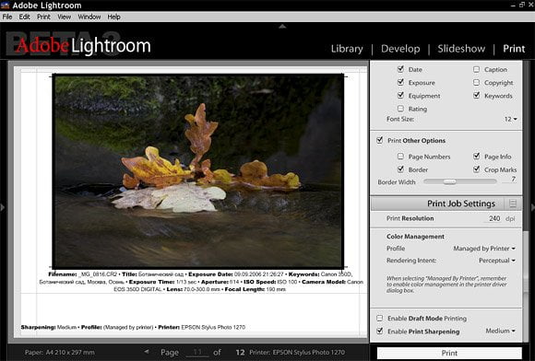Open the Edit menu
Image resolution: width=535 pixels, height=361 pixels.
pos(24,17)
